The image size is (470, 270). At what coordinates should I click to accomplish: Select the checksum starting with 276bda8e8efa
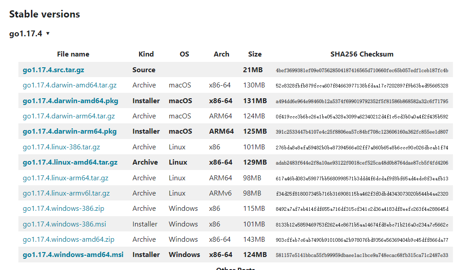coord(362,148)
